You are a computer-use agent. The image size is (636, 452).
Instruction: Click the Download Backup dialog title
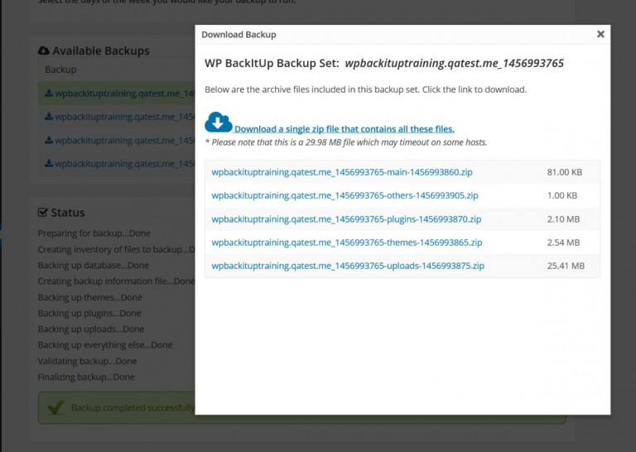(x=238, y=35)
